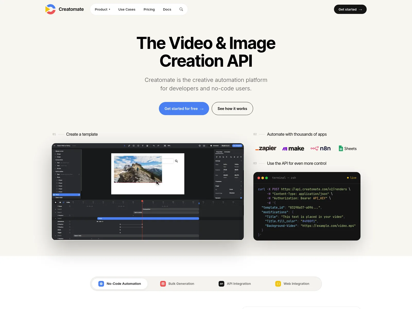Select the image tool in editor toolbar
The height and width of the screenshot is (309, 412).
click(x=147, y=146)
